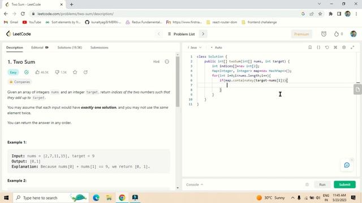Screen dimensions: 362x203
Task: Open the Chrome menu dots
Action: pos(357,14)
